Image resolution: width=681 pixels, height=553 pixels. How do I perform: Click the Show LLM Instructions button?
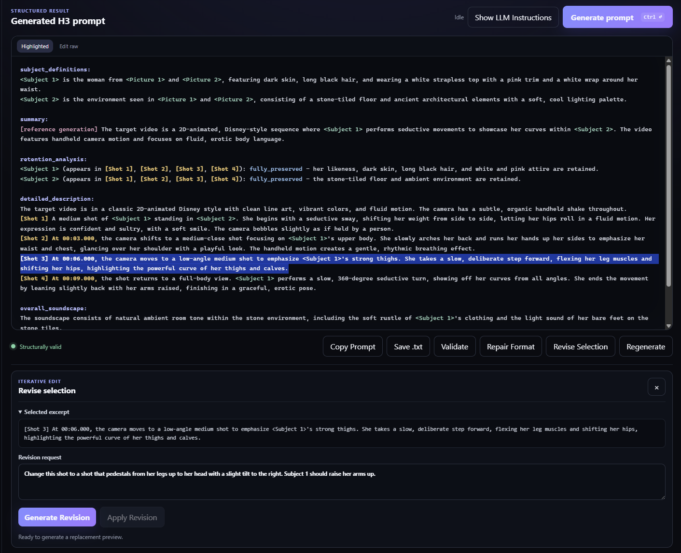click(513, 17)
